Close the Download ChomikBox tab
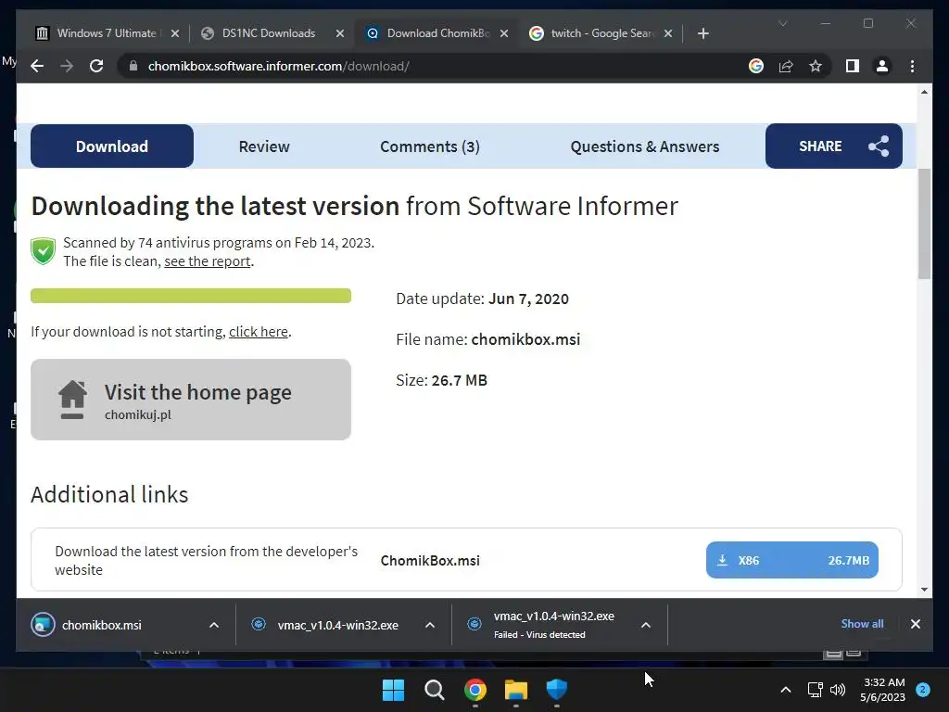Screen dimensions: 949x712 point(503,33)
